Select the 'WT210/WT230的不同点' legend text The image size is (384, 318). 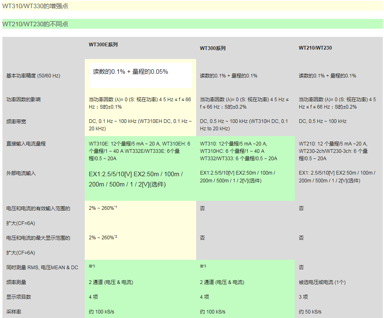click(35, 24)
